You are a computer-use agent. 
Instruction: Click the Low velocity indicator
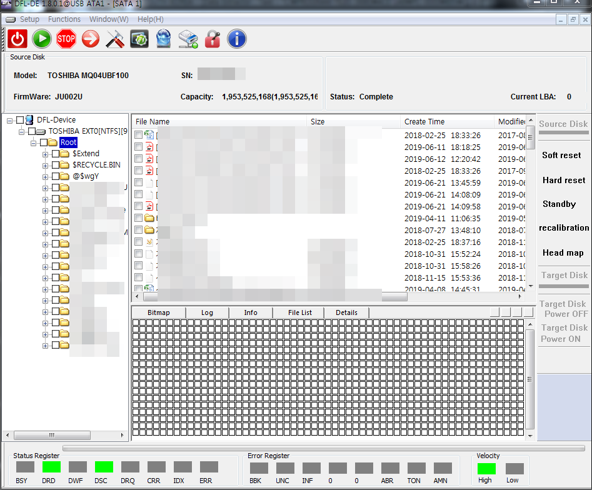(x=514, y=469)
